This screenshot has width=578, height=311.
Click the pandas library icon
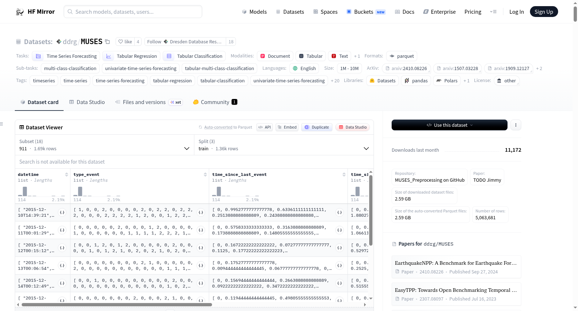[x=407, y=81]
